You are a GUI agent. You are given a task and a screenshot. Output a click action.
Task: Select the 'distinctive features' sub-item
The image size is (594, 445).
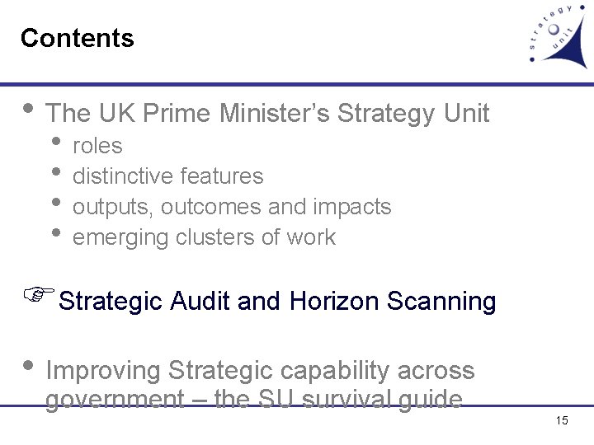click(168, 176)
